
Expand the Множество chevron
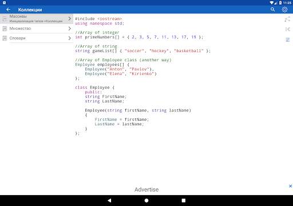(70, 29)
